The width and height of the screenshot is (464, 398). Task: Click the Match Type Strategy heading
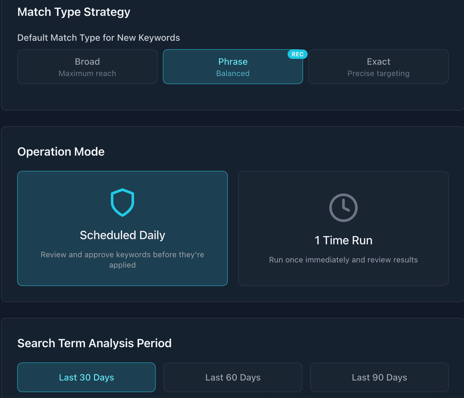pyautogui.click(x=74, y=12)
